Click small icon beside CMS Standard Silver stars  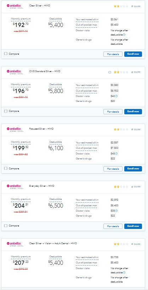[110, 72]
